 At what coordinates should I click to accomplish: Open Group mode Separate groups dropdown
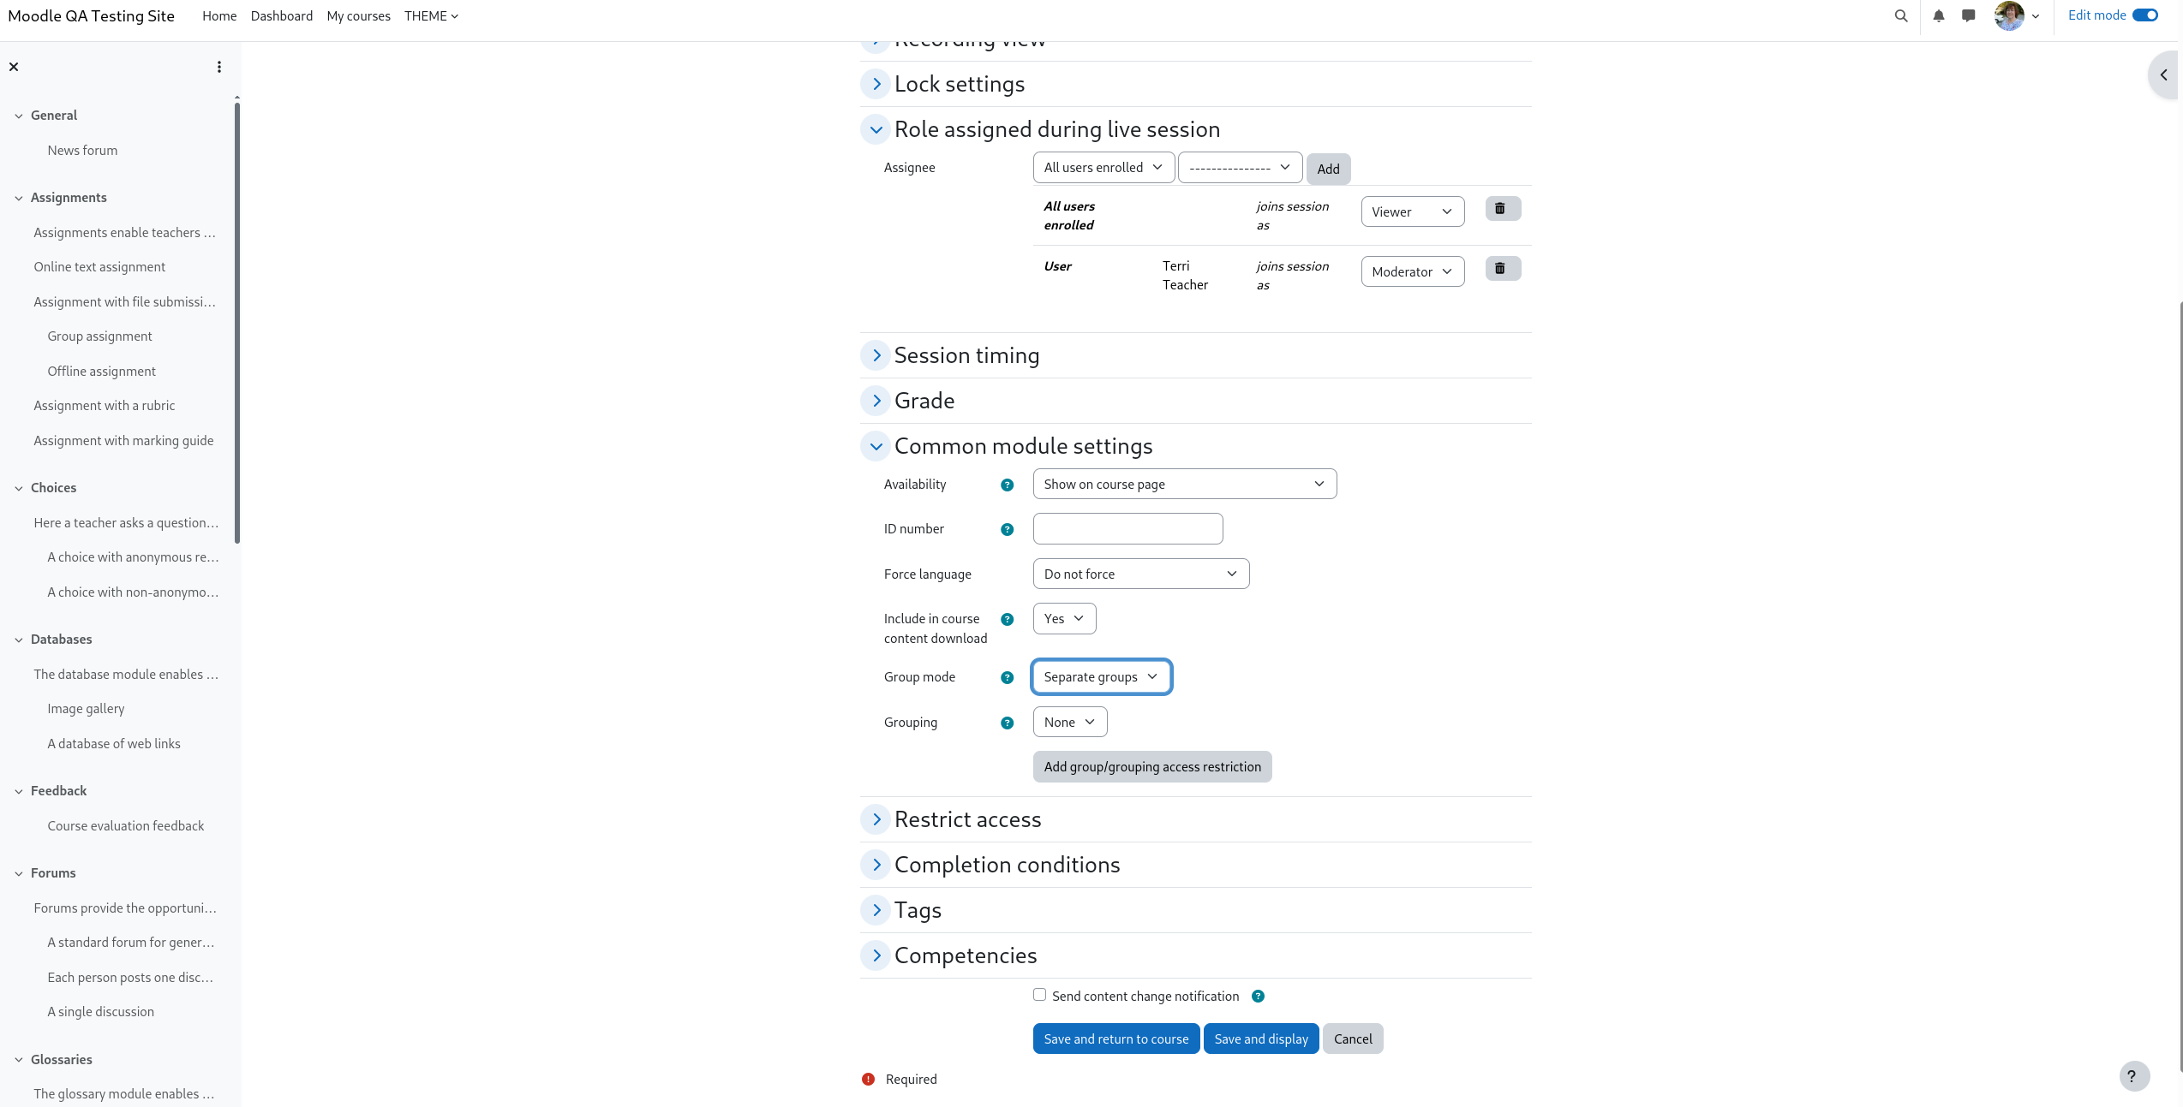pyautogui.click(x=1101, y=677)
